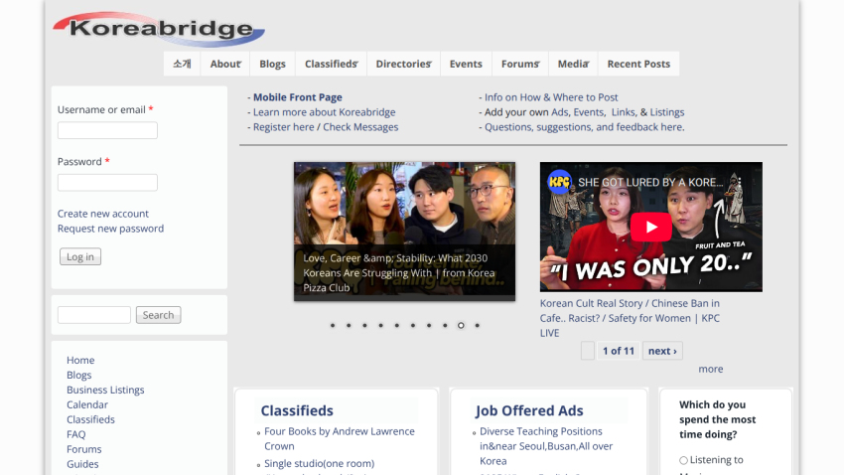Expand the Classifieds menu
Viewport: 844px width, 475px height.
(331, 64)
